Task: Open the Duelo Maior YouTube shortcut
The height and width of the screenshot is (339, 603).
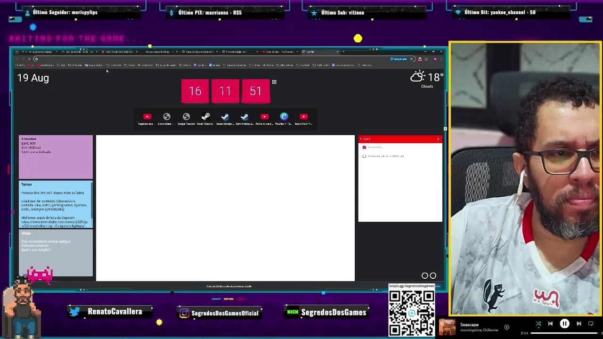Action: 303,119
